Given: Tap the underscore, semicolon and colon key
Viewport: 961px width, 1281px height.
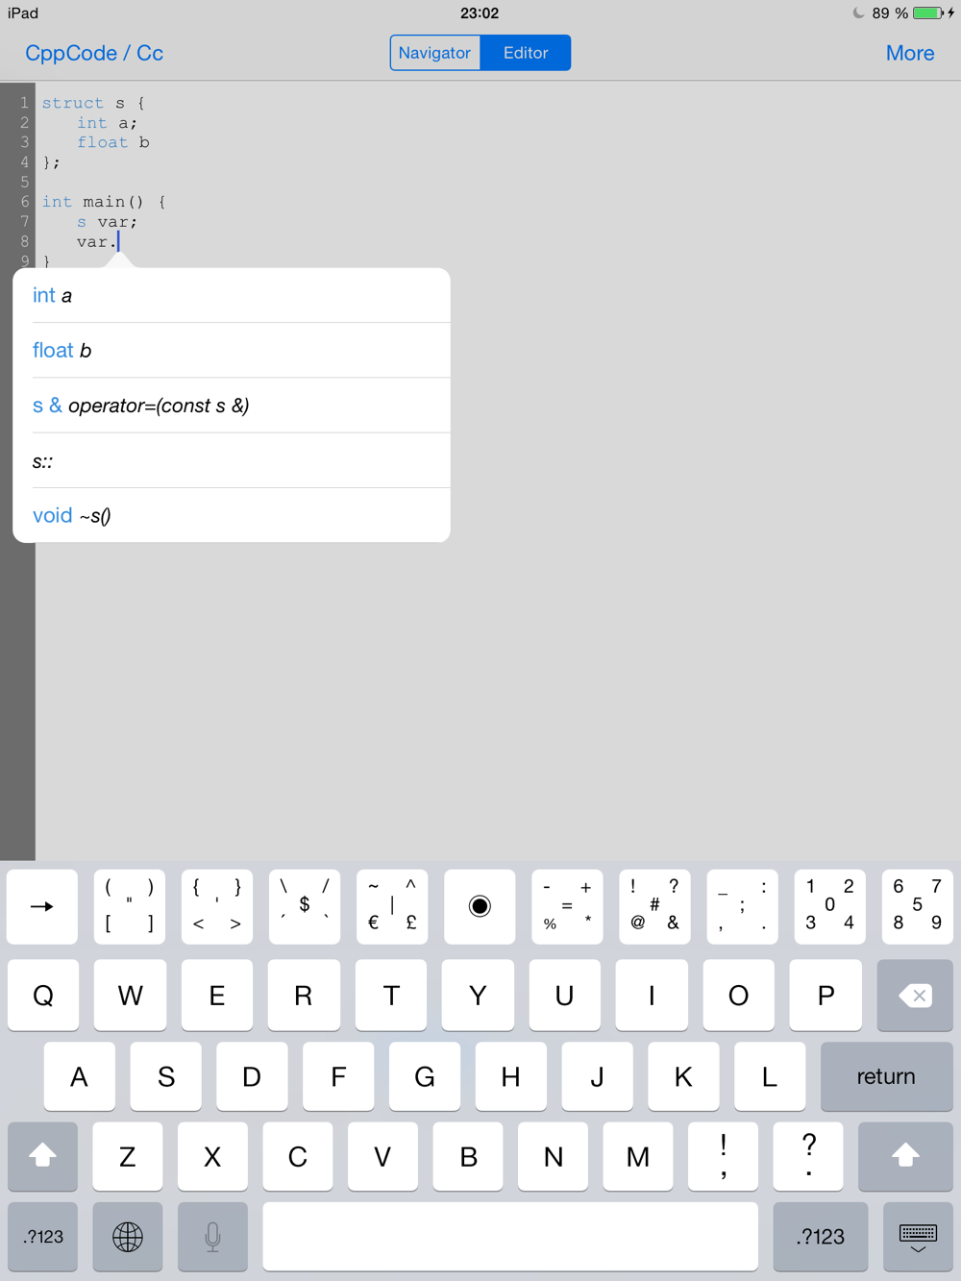Looking at the screenshot, I should [x=742, y=906].
